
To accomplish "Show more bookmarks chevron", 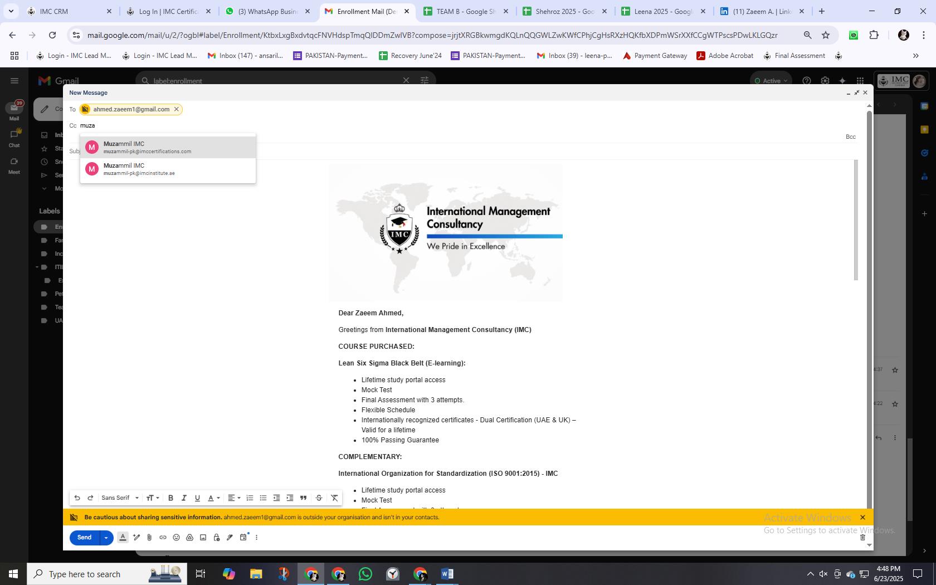I will 915,56.
